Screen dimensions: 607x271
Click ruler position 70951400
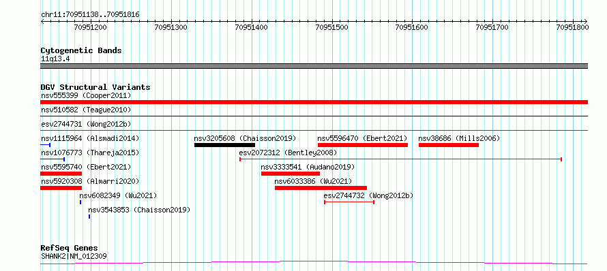coord(251,27)
